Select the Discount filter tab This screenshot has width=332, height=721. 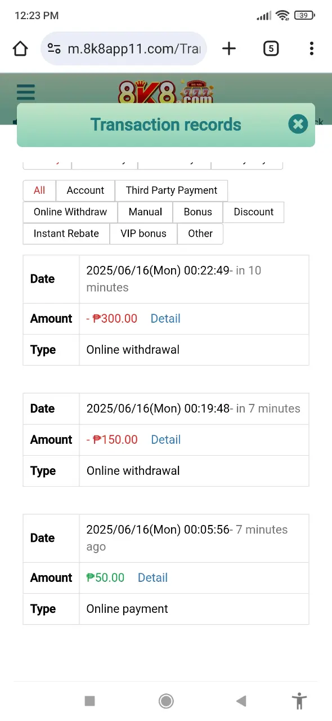click(254, 212)
